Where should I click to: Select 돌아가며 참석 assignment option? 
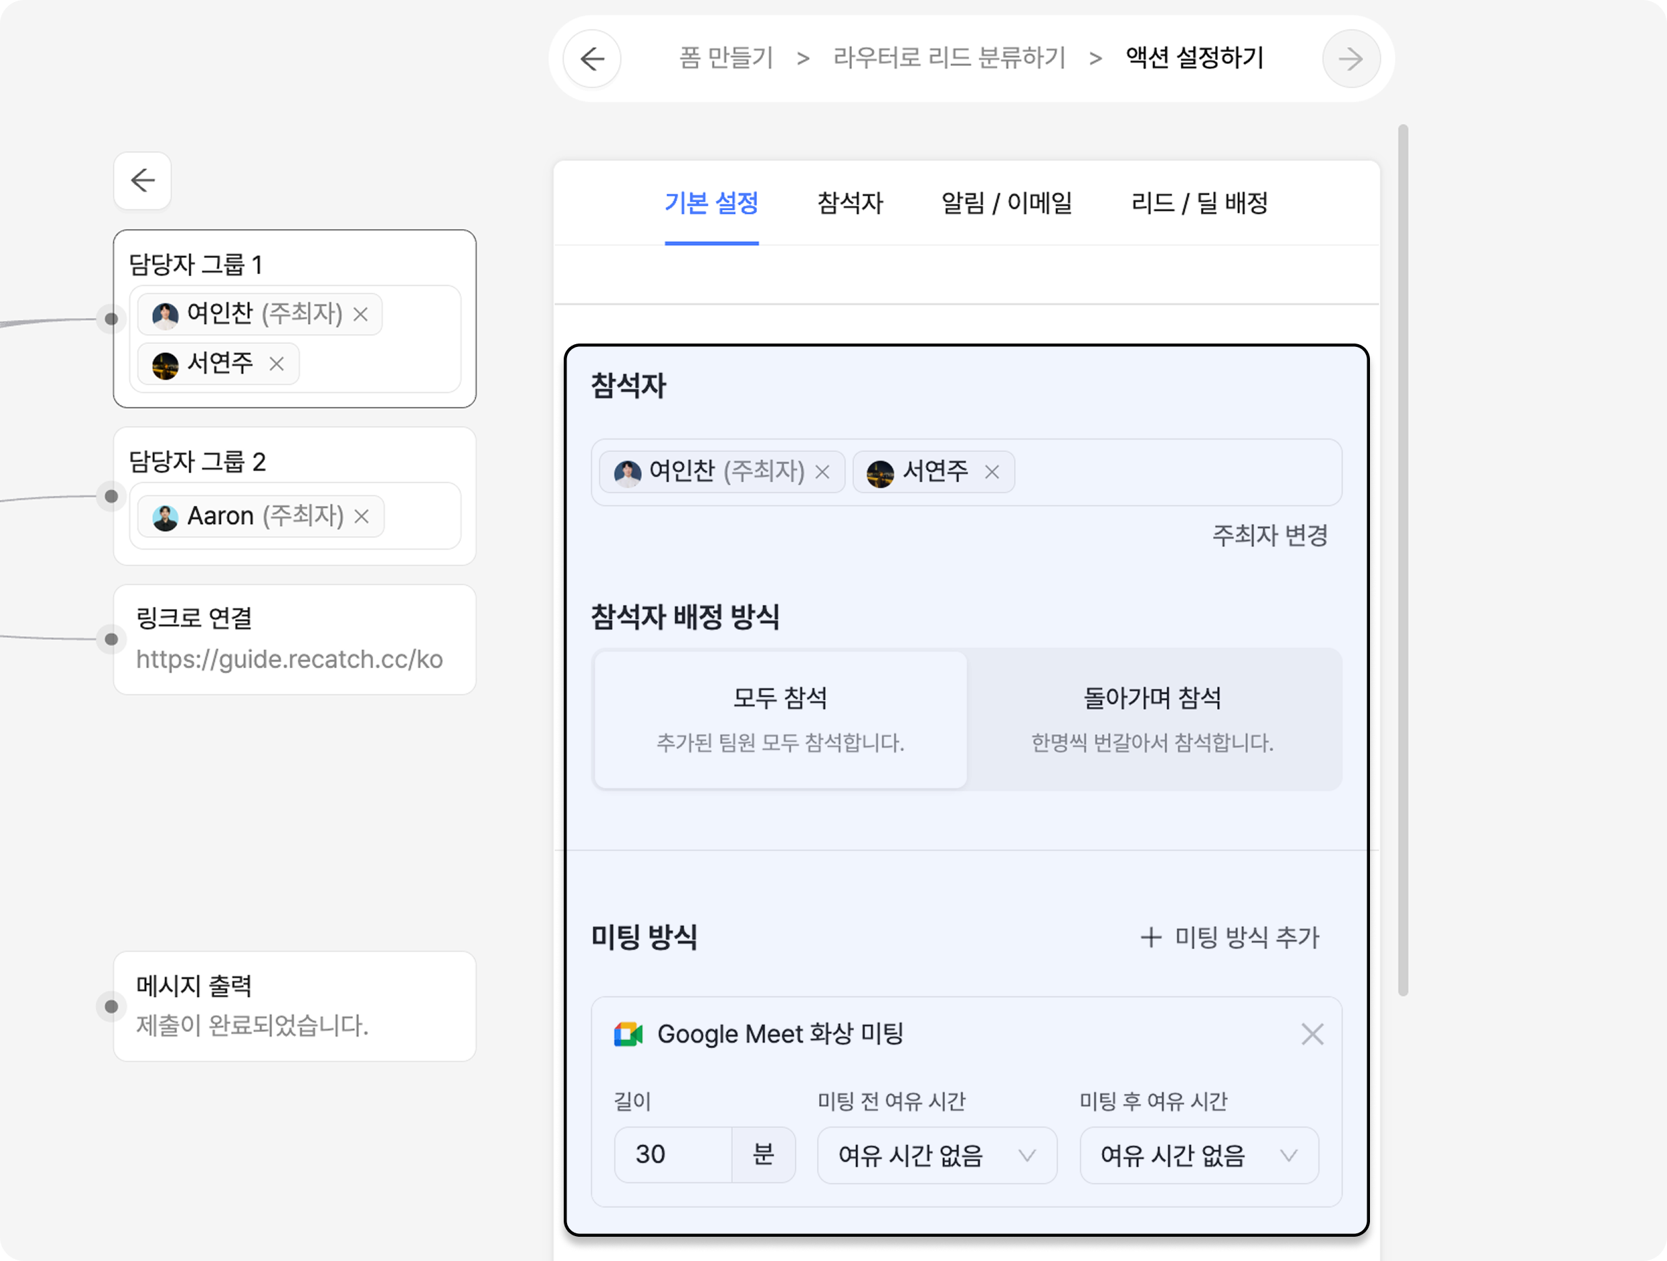pyautogui.click(x=1152, y=719)
